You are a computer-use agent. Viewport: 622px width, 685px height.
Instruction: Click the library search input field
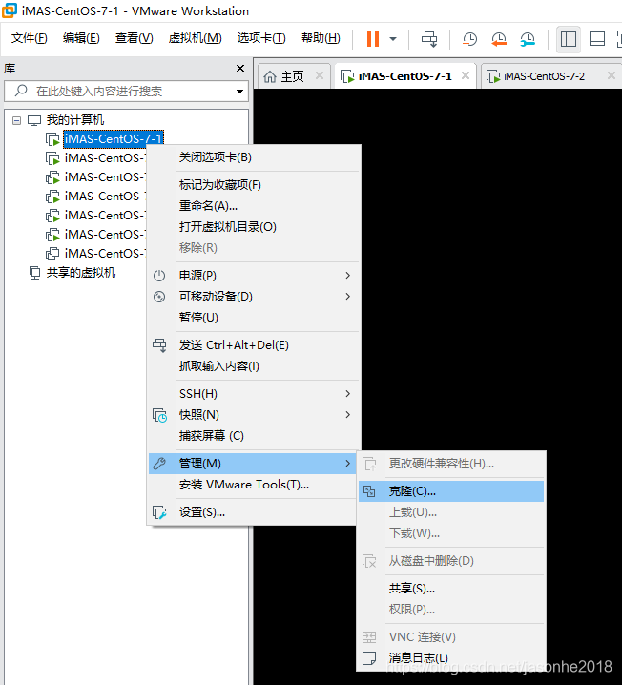[127, 91]
